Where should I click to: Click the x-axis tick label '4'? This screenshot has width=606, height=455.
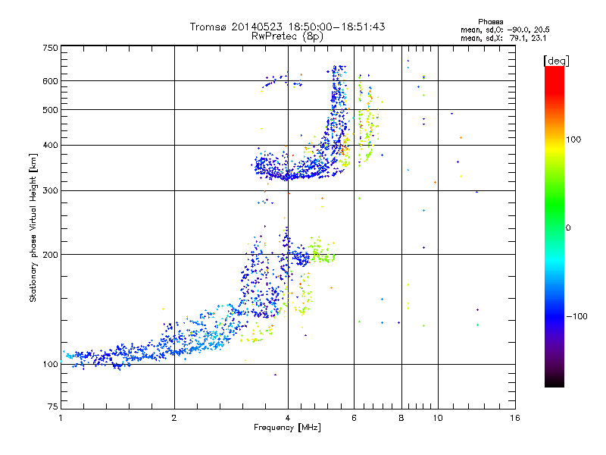[x=288, y=418]
